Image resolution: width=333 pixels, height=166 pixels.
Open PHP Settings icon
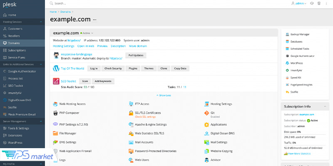[x=55, y=124]
